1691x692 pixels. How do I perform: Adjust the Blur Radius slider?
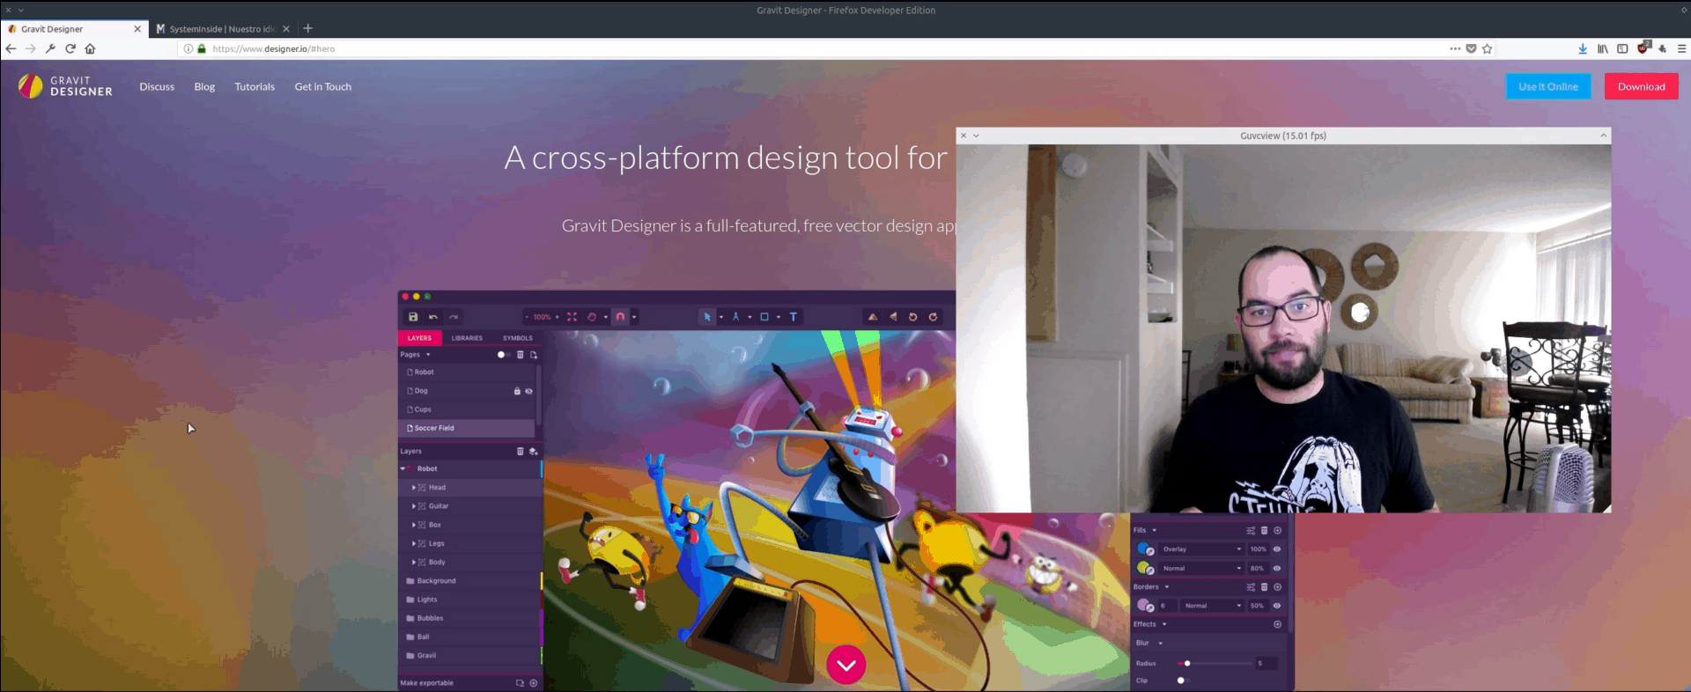[1214, 663]
